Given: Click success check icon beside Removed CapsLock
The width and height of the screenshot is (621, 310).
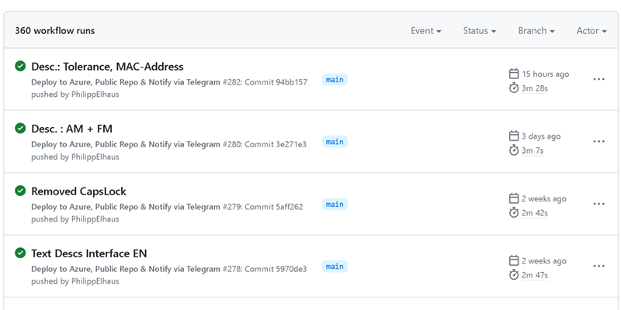Looking at the screenshot, I should [20, 191].
